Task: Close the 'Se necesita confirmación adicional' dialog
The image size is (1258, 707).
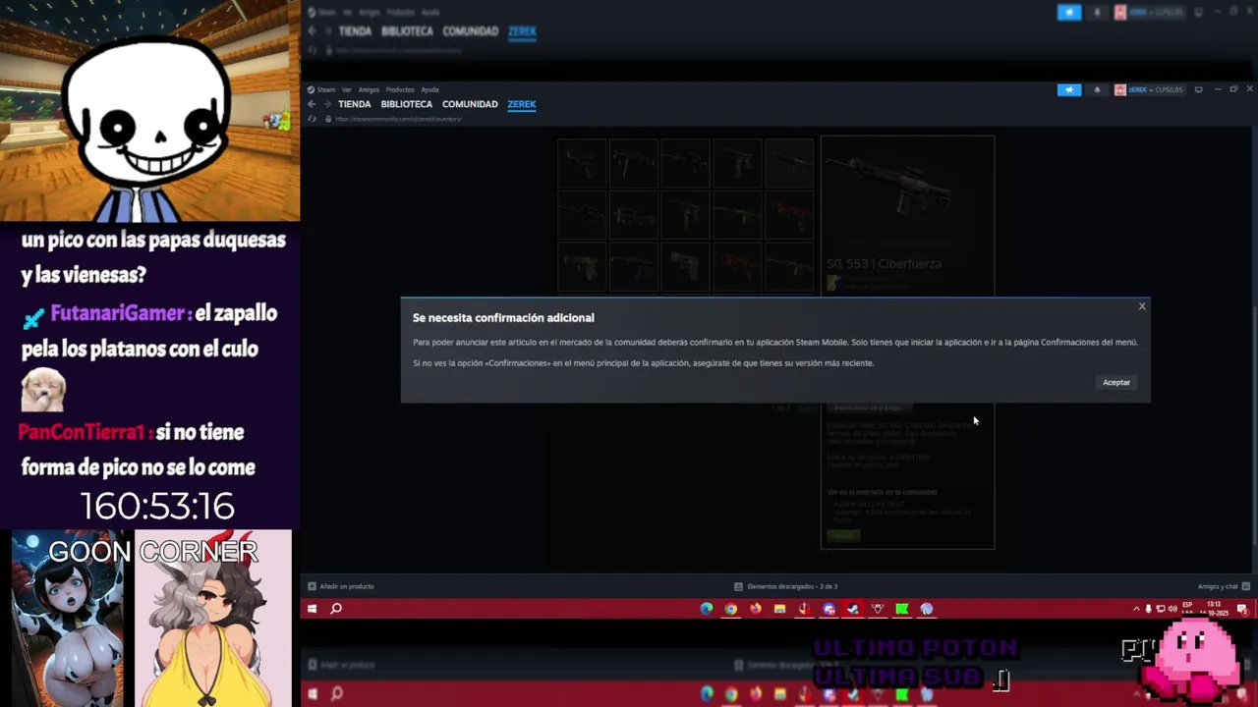Action: 1142,306
